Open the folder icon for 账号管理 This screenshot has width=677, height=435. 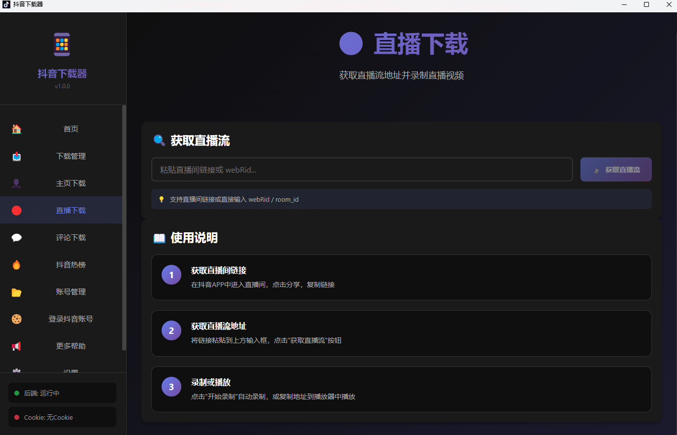pos(16,291)
